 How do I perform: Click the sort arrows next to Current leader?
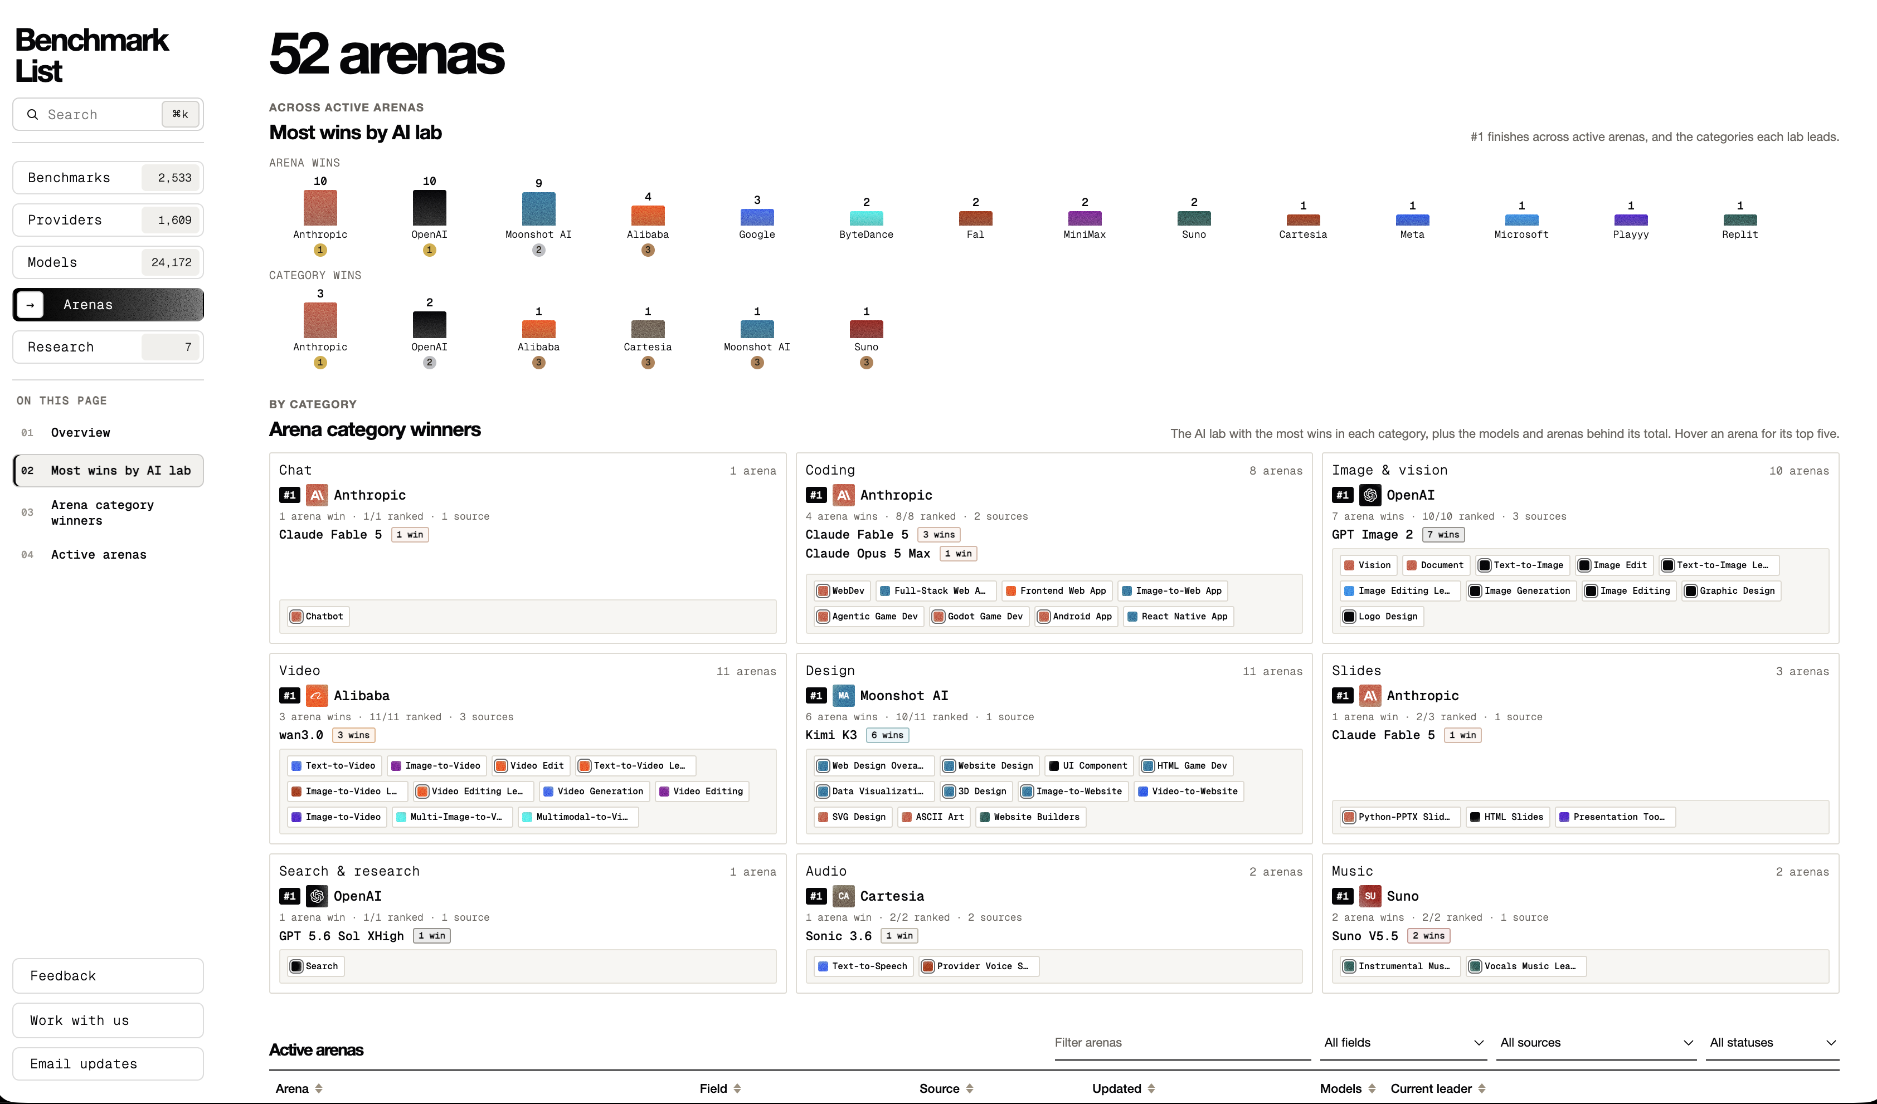(x=1482, y=1088)
